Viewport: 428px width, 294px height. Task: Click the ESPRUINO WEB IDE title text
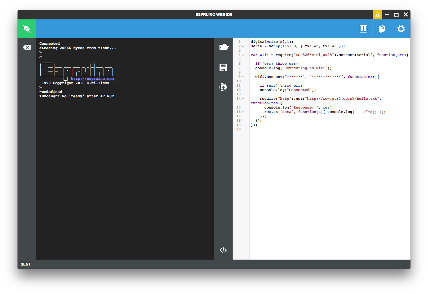tap(214, 15)
